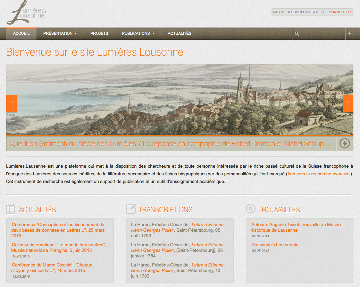Click the date 12.03.2015
Screen dimensions: 360x287
21,277
